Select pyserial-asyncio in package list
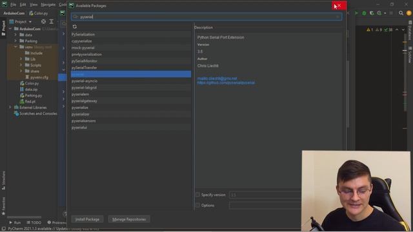 click(x=131, y=81)
